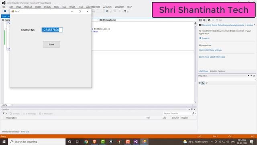Open the Properties panel options dropdown
Screen dimensions: 257x145
248,76
